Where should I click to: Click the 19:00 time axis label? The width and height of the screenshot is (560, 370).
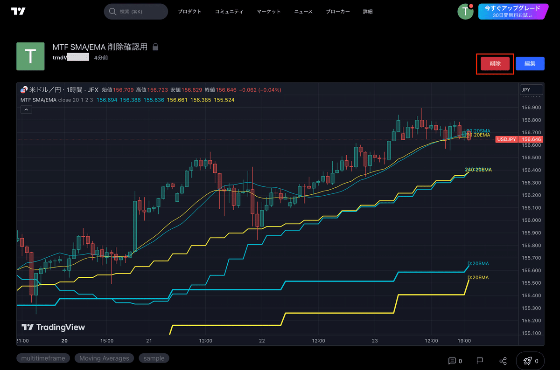coord(464,341)
